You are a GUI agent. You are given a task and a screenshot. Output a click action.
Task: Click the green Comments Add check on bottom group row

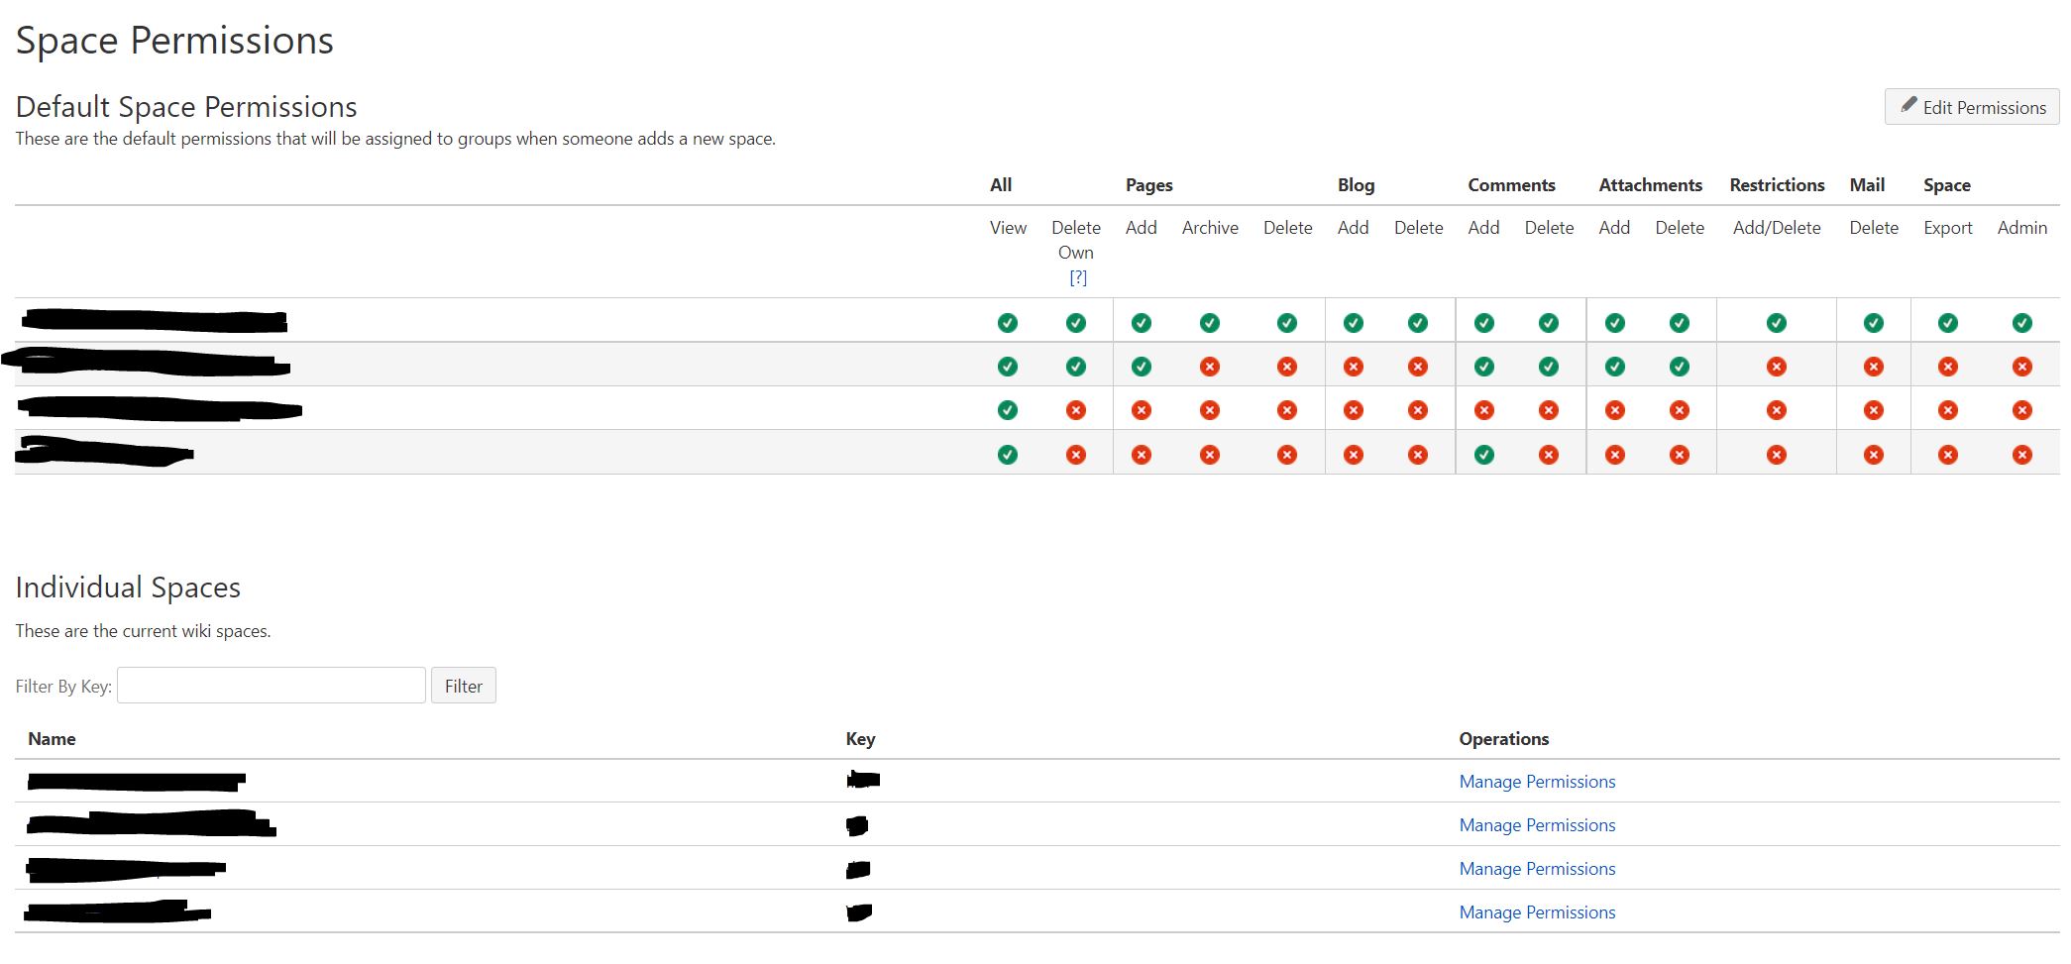[x=1483, y=454]
